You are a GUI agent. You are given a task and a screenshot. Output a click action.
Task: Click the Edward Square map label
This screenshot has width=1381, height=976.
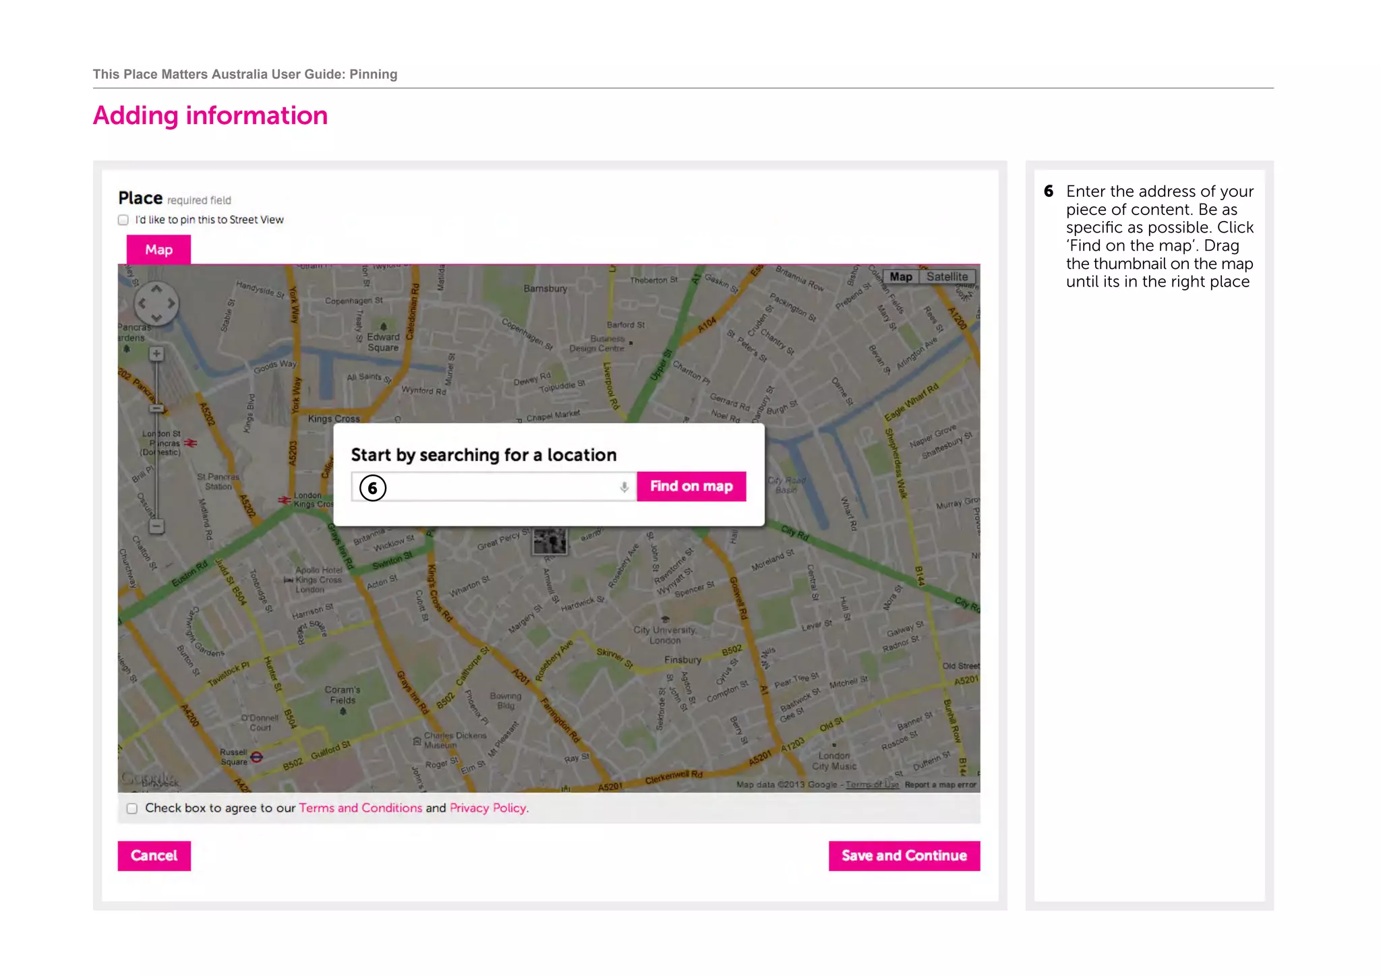point(383,342)
